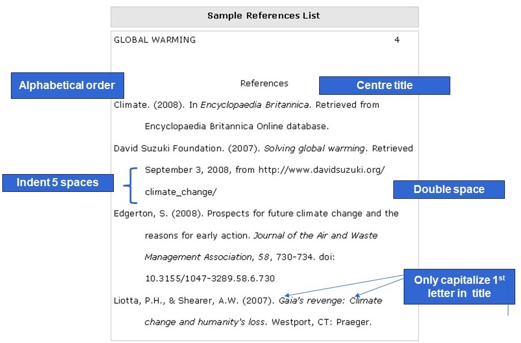Click the blue curly bracket
521x343 pixels.
[131, 185]
